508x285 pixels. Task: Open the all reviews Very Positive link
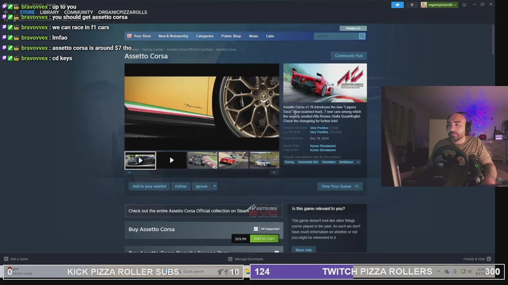319,132
